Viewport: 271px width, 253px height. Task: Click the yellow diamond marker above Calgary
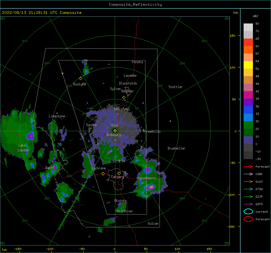pos(119,173)
